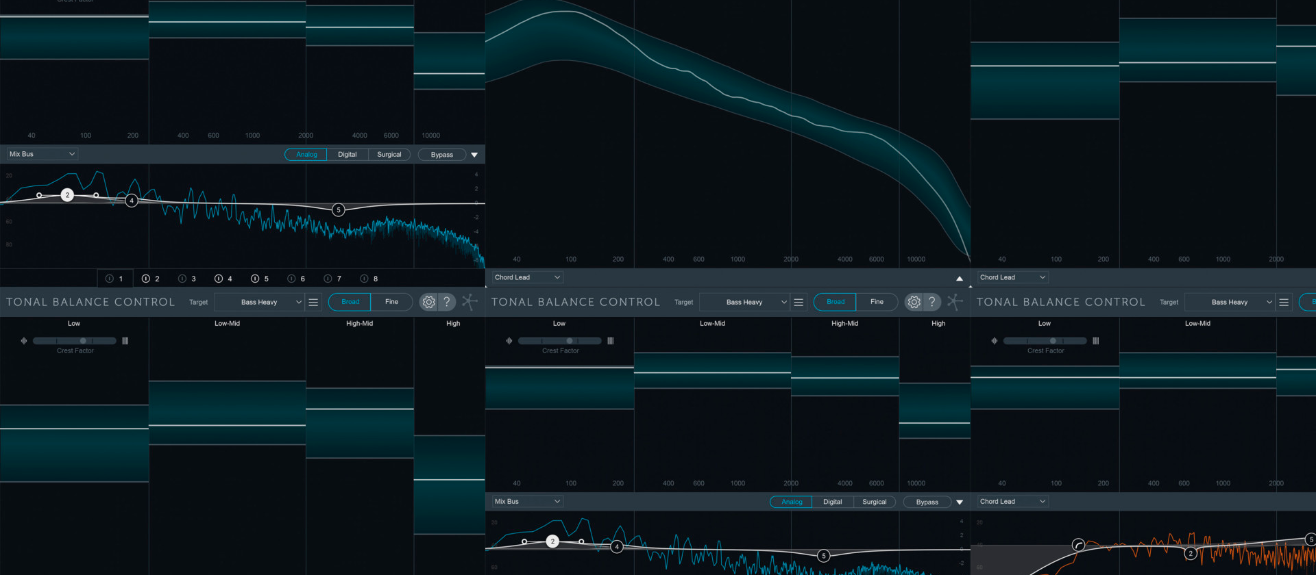Click crest factor bars icon in middle panel
Viewport: 1316px width, 575px height.
(x=610, y=341)
